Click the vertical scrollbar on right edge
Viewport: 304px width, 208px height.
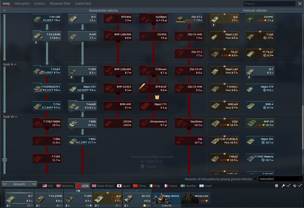(303, 127)
